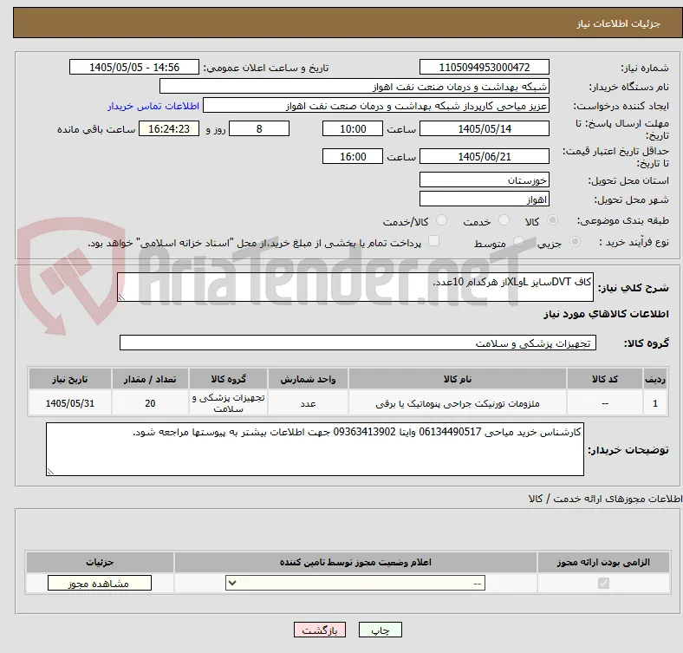Click the price validity date 1405/06/21

(x=484, y=156)
